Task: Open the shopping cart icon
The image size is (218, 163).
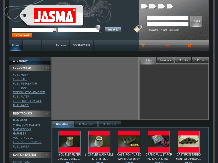Action: click(143, 45)
